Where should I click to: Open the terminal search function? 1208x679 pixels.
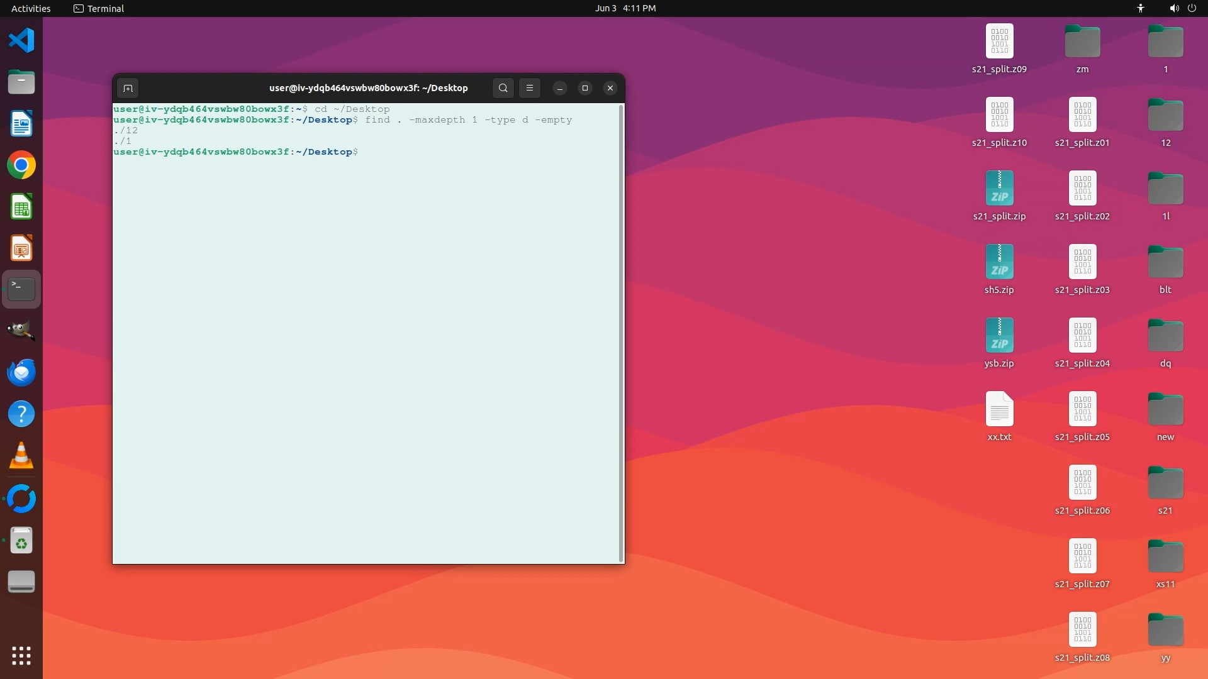(x=503, y=88)
